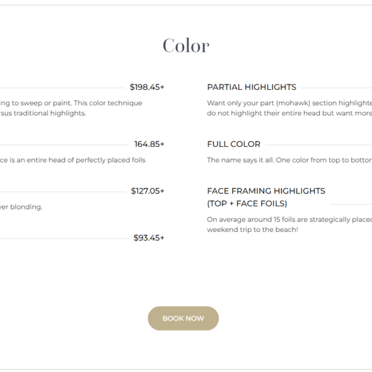This screenshot has width=372, height=372.
Task: Click the "blonding" description text
Action: [22, 207]
